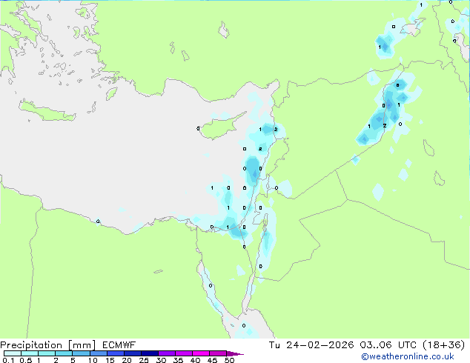Click the '40' legend label

coord(195,360)
